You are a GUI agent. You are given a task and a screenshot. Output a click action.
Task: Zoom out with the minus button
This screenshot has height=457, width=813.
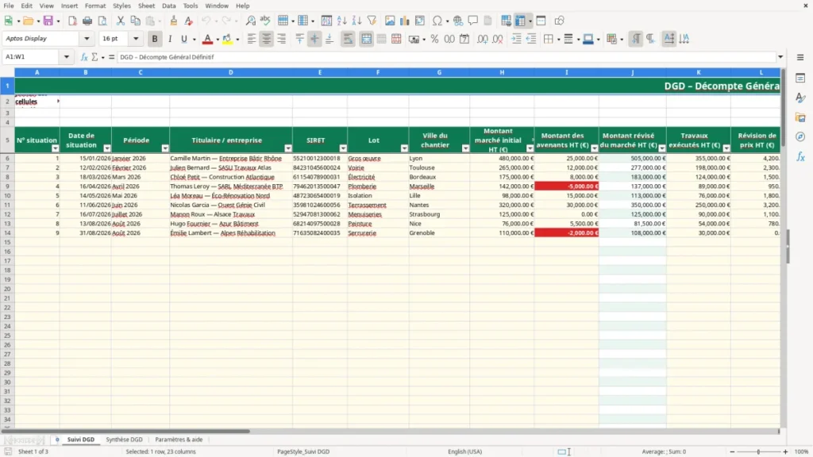pyautogui.click(x=731, y=451)
